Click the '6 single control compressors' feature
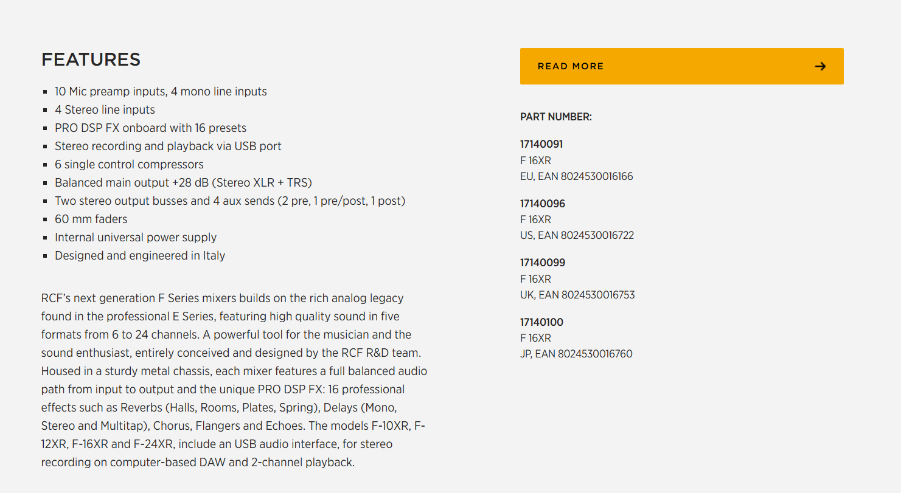The image size is (901, 493). click(x=129, y=165)
